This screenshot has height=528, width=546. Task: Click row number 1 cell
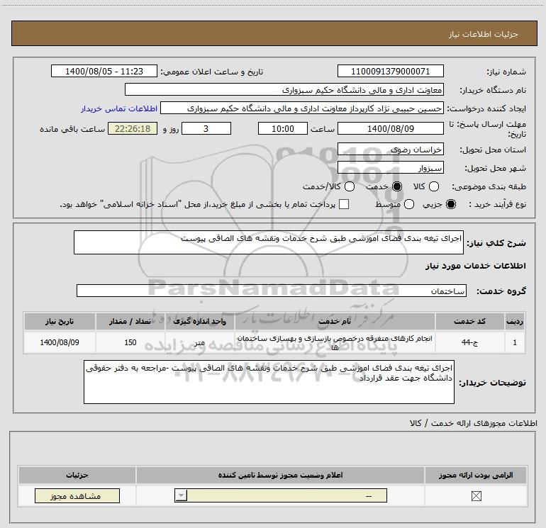pos(515,342)
